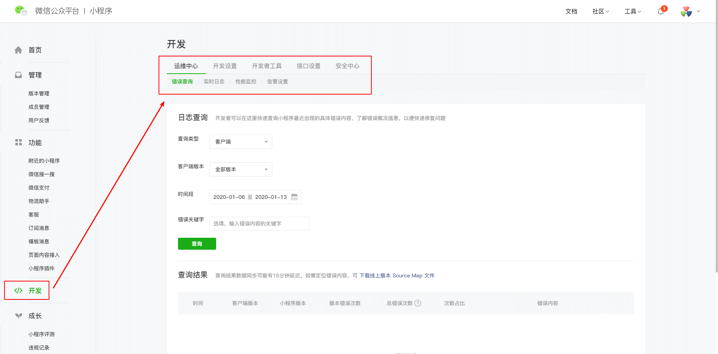Open 小程序插件 in the sidebar
The image size is (718, 354).
tap(42, 268)
